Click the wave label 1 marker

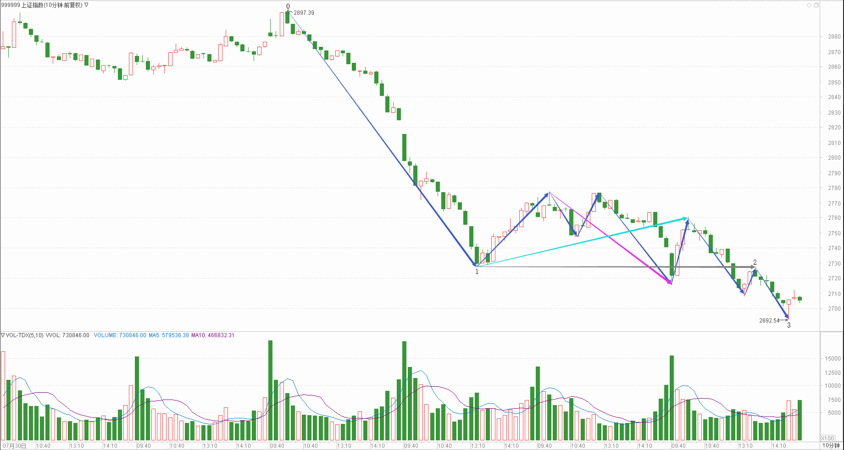coord(477,272)
